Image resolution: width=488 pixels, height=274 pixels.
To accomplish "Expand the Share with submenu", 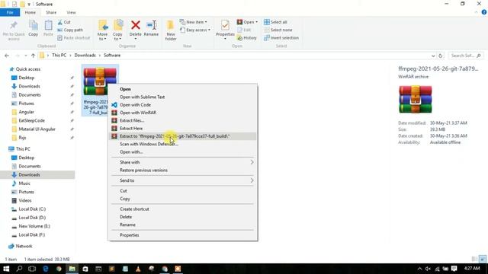I will tap(183, 162).
